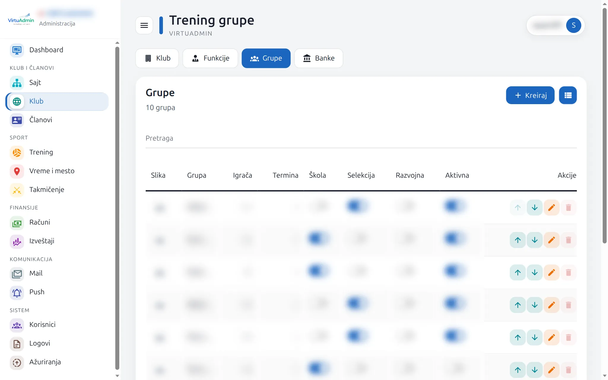This screenshot has height=380, width=608.
Task: Open Sajt sidebar item
Action: pos(57,82)
